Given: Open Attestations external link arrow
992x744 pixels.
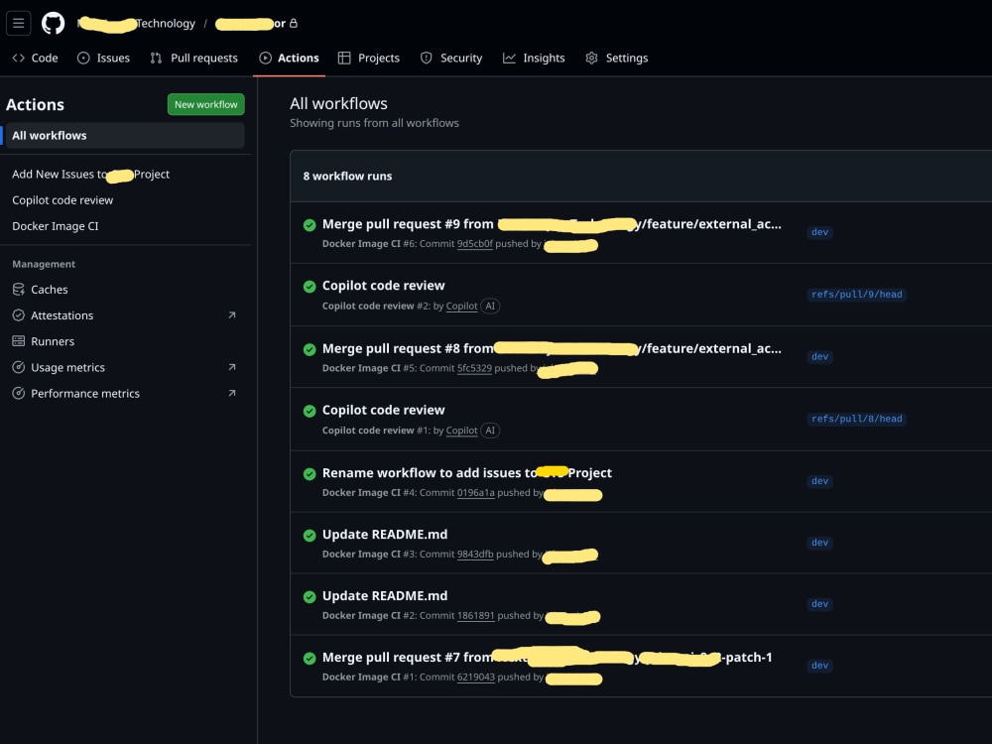Looking at the screenshot, I should point(231,315).
